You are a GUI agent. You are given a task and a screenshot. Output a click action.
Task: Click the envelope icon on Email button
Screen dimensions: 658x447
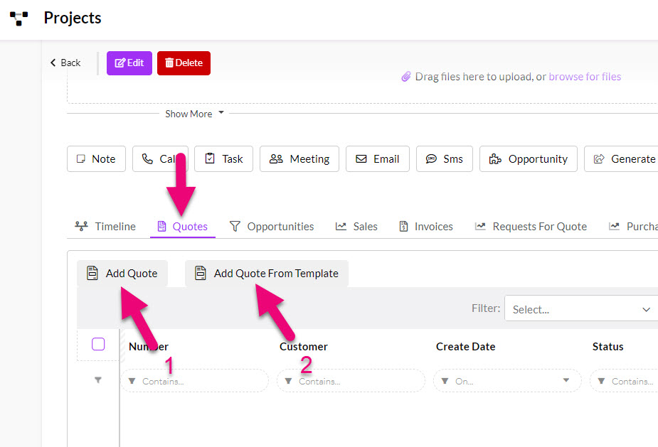tap(361, 159)
